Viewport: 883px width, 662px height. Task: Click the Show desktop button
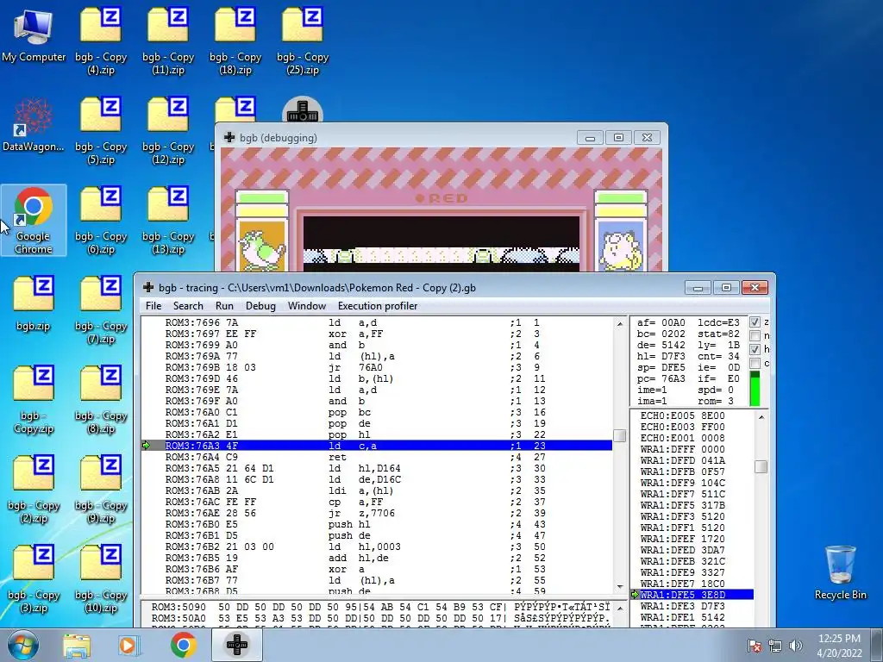point(877,645)
